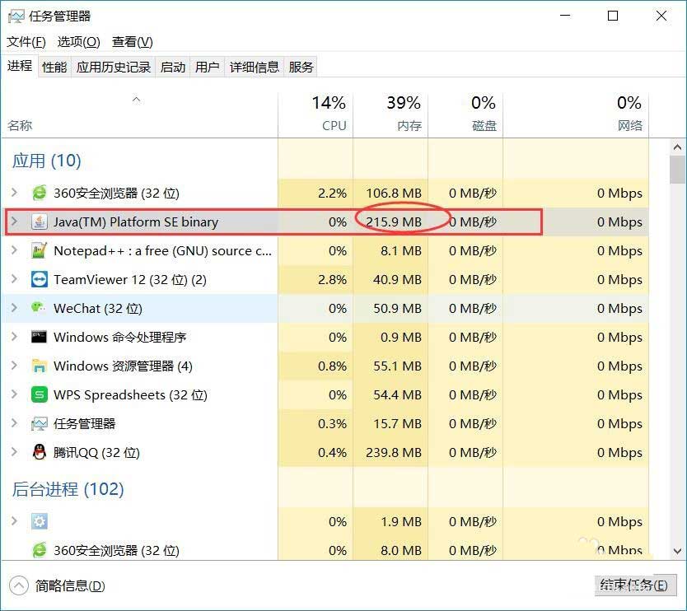Expand the Java(TM) Platform SE binary entry

(x=15, y=222)
